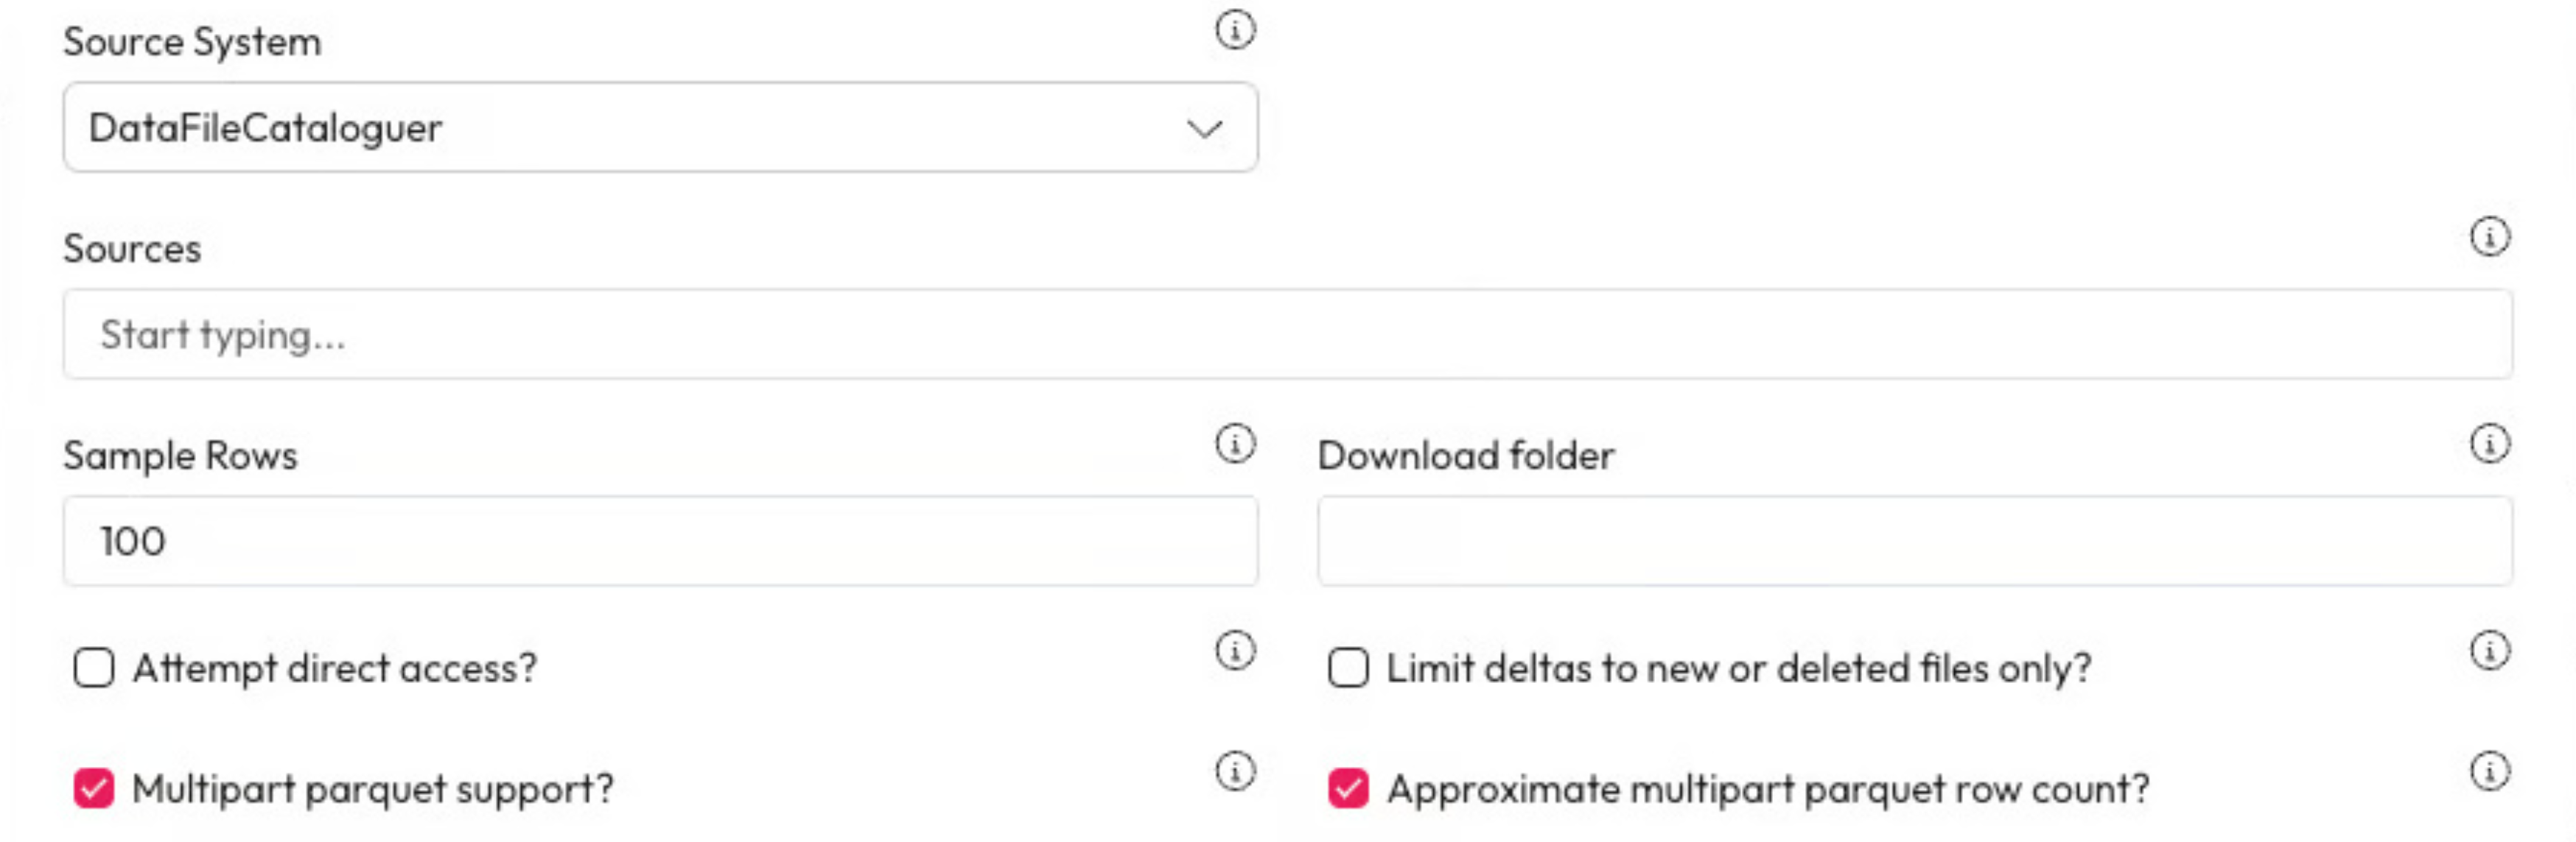The width and height of the screenshot is (2576, 842).
Task: Show info for Download folder
Action: (x=2489, y=444)
